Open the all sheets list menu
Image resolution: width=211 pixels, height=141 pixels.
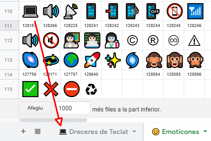click(38, 131)
